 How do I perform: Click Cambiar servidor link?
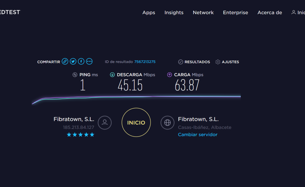[x=198, y=135]
